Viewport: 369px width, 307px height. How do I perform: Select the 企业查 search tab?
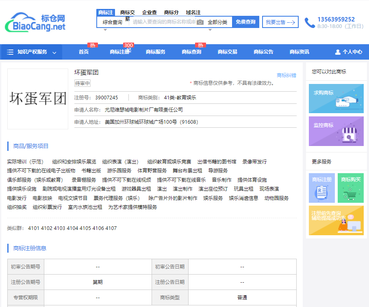click(x=150, y=13)
